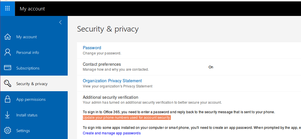This screenshot has height=139, width=301.
Task: Click the person icon for Personal info
Action: [8, 52]
